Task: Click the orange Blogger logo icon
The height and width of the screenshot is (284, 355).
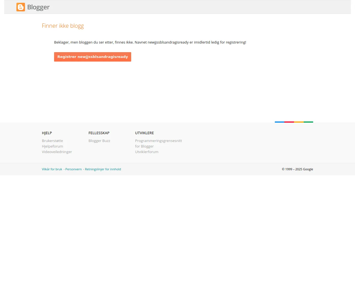Action: [x=21, y=7]
